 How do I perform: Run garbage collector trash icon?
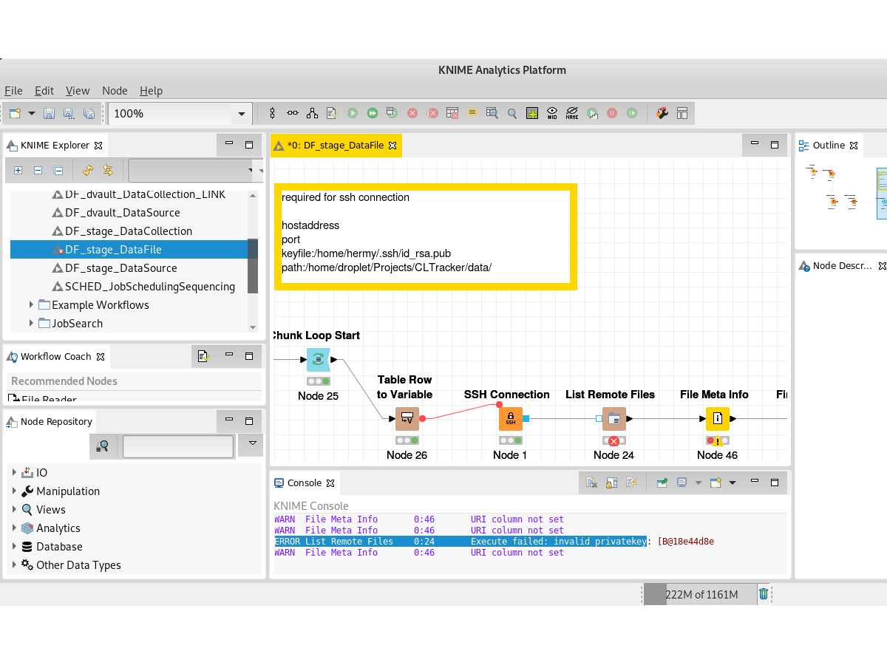(x=764, y=594)
